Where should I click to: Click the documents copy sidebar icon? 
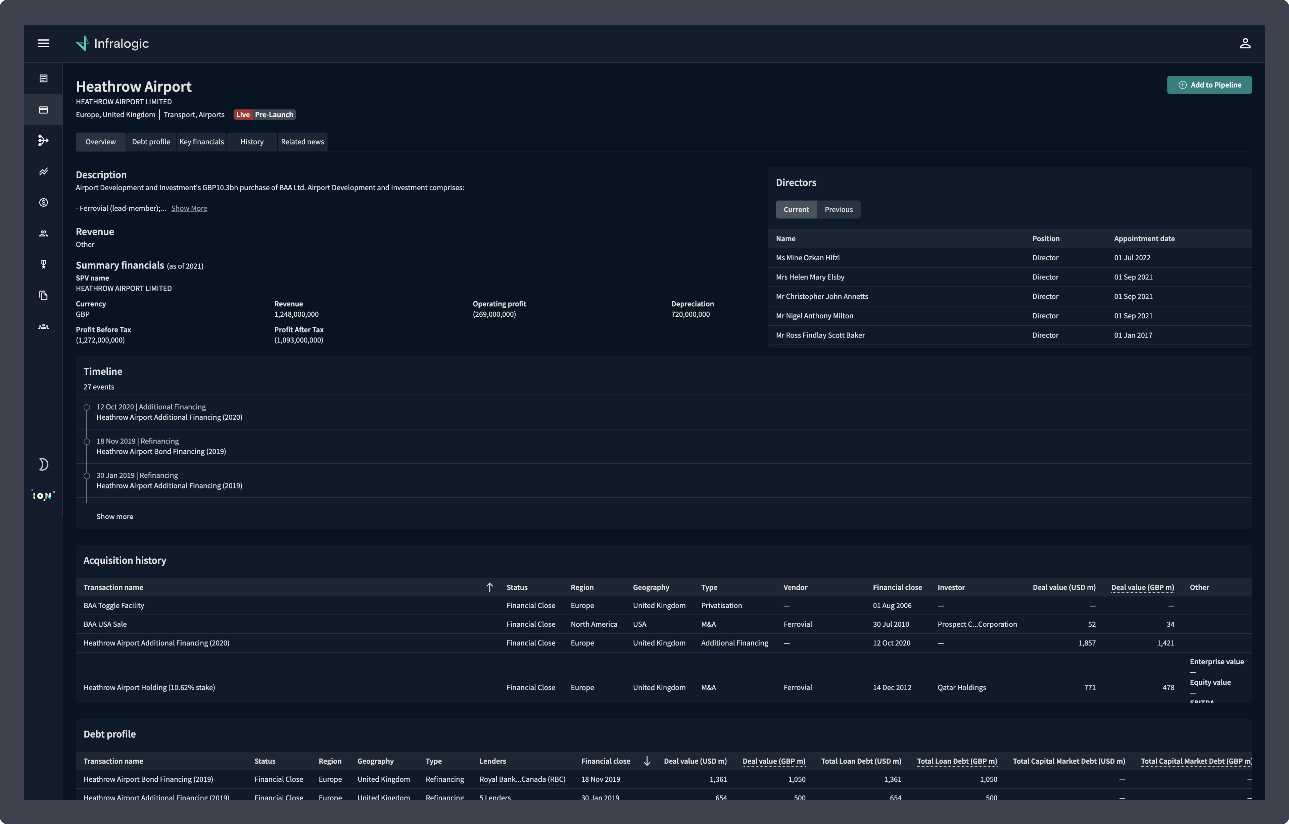(x=43, y=295)
